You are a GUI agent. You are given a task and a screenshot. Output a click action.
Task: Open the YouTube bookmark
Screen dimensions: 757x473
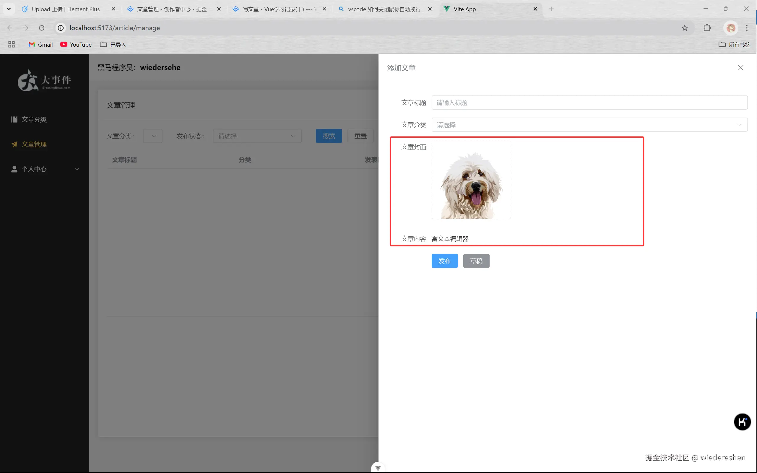tap(76, 44)
